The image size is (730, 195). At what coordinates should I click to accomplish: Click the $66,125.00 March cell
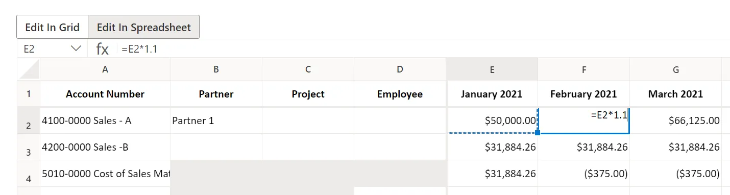click(676, 120)
